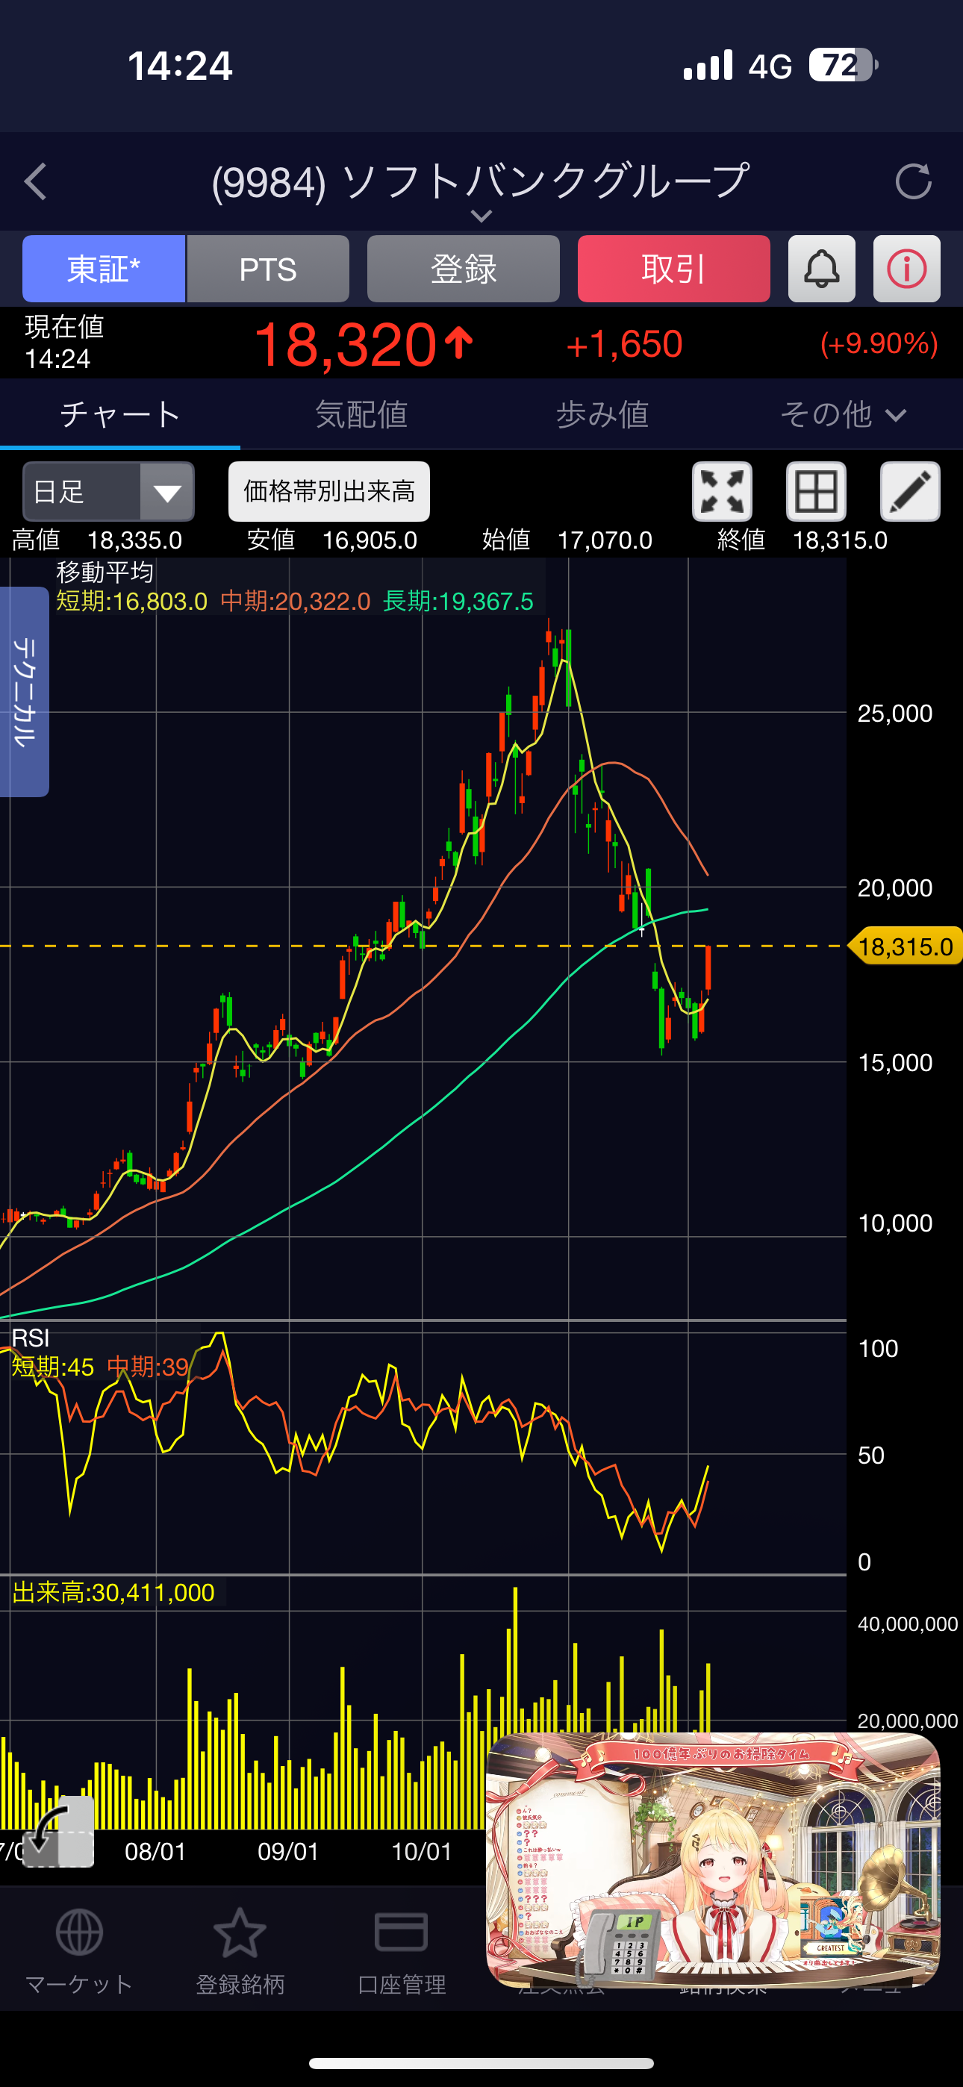Screen dimensions: 963x2087
Task: Toggle 価格帯別出来高 volume-by-price display
Action: point(329,492)
